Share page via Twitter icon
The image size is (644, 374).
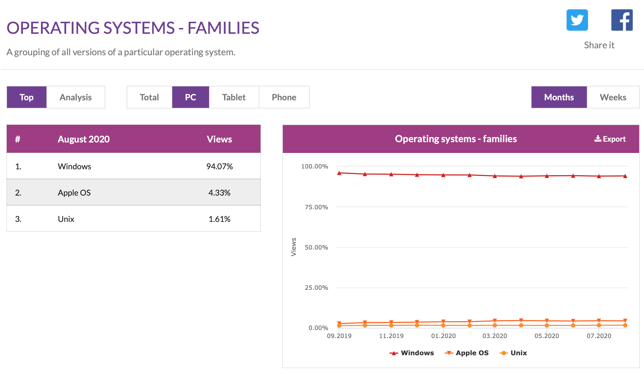[x=577, y=20]
